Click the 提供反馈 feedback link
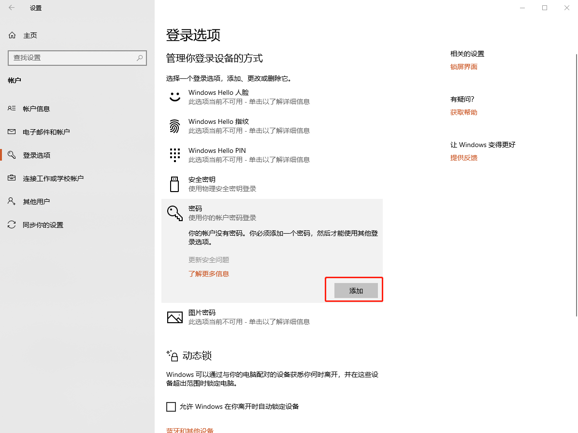This screenshot has width=578, height=433. coord(463,157)
